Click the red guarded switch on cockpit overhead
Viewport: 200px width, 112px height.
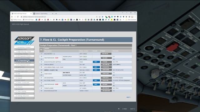(x=172, y=47)
